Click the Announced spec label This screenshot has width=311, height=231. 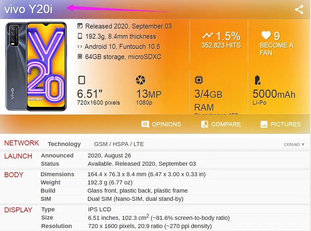(x=57, y=156)
